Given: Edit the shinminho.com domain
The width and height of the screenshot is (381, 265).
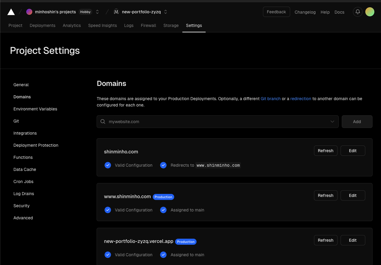Looking at the screenshot, I should tap(353, 151).
